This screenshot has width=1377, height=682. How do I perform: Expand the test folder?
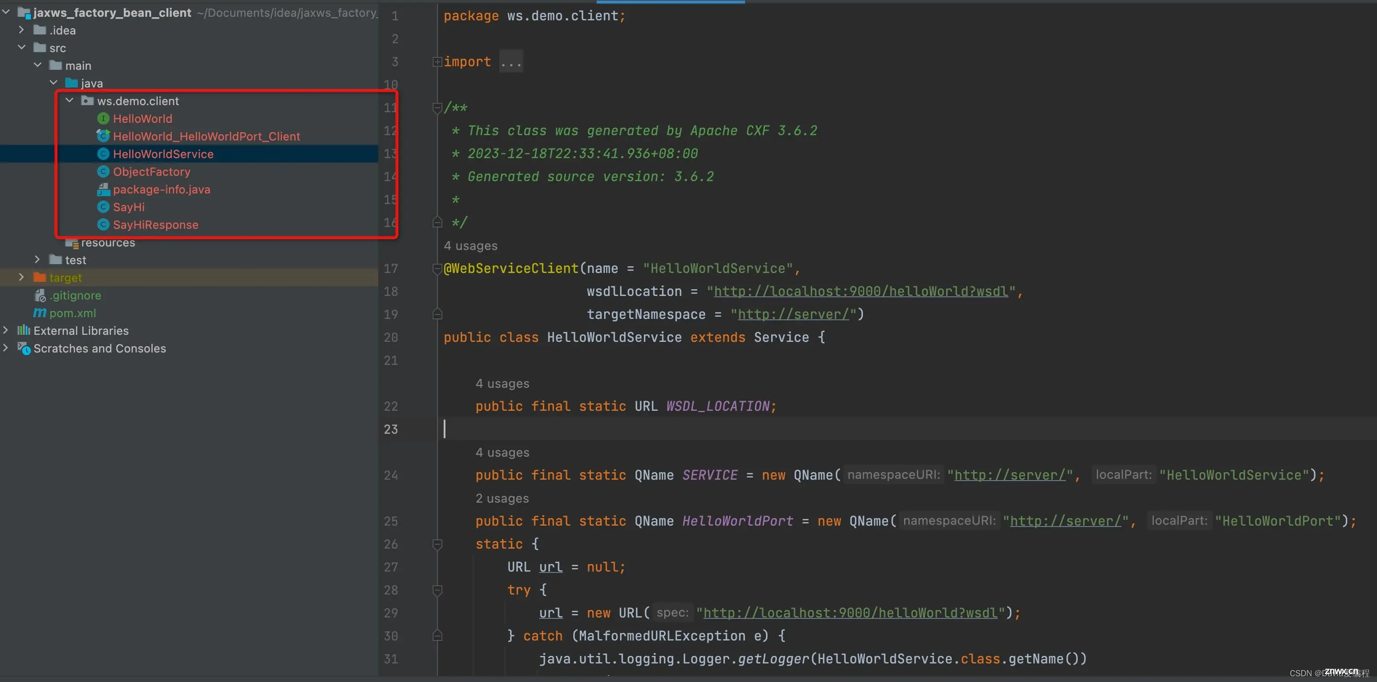click(x=38, y=260)
